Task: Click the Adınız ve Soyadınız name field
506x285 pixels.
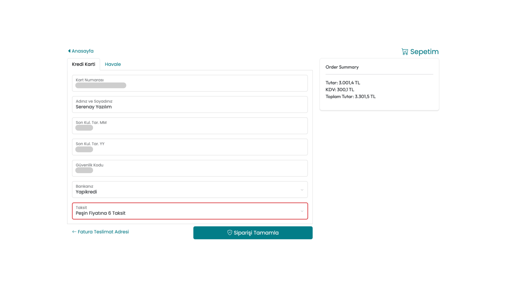Action: pos(190,104)
